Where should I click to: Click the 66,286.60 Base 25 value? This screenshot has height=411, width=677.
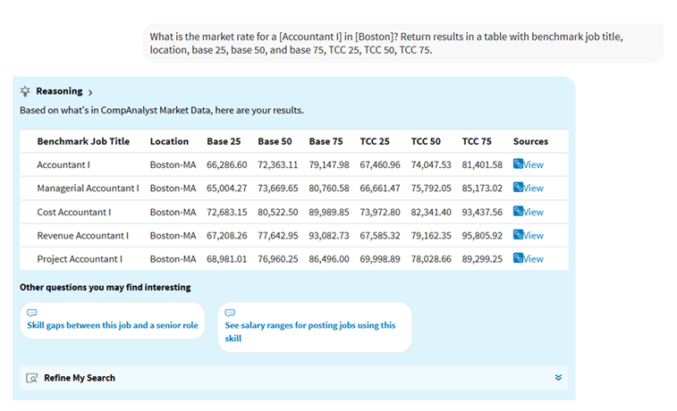(226, 164)
